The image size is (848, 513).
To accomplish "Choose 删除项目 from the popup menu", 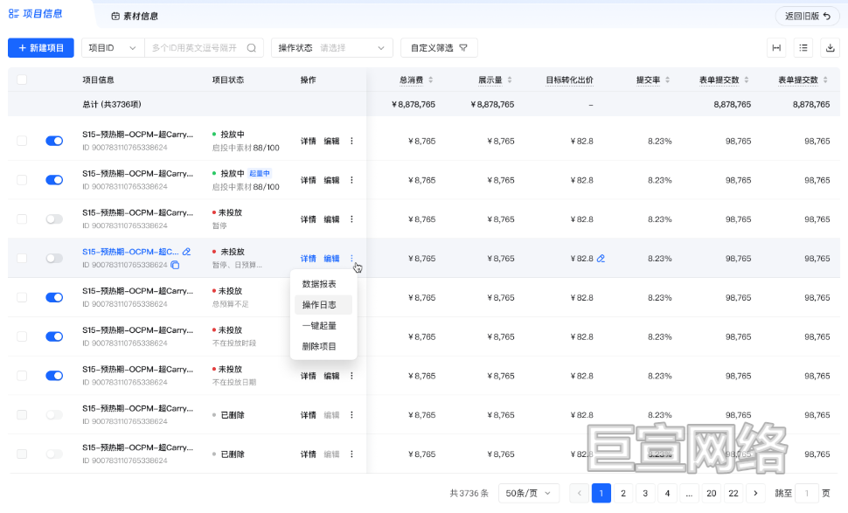I will 323,346.
